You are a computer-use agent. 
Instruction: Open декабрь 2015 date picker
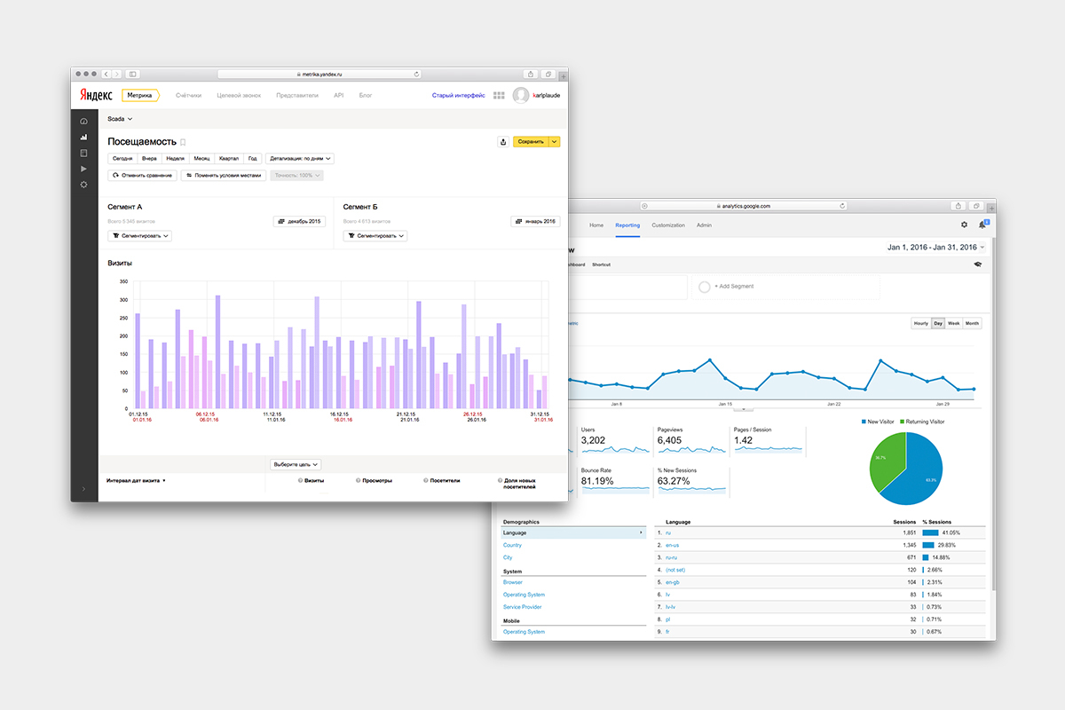tap(300, 221)
